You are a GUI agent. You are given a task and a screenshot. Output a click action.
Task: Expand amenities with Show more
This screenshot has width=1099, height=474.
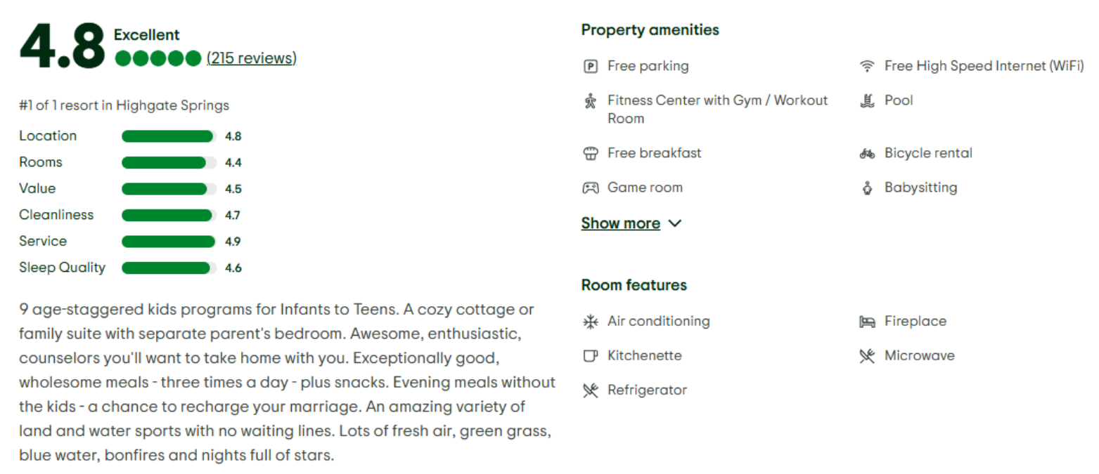[x=620, y=223]
